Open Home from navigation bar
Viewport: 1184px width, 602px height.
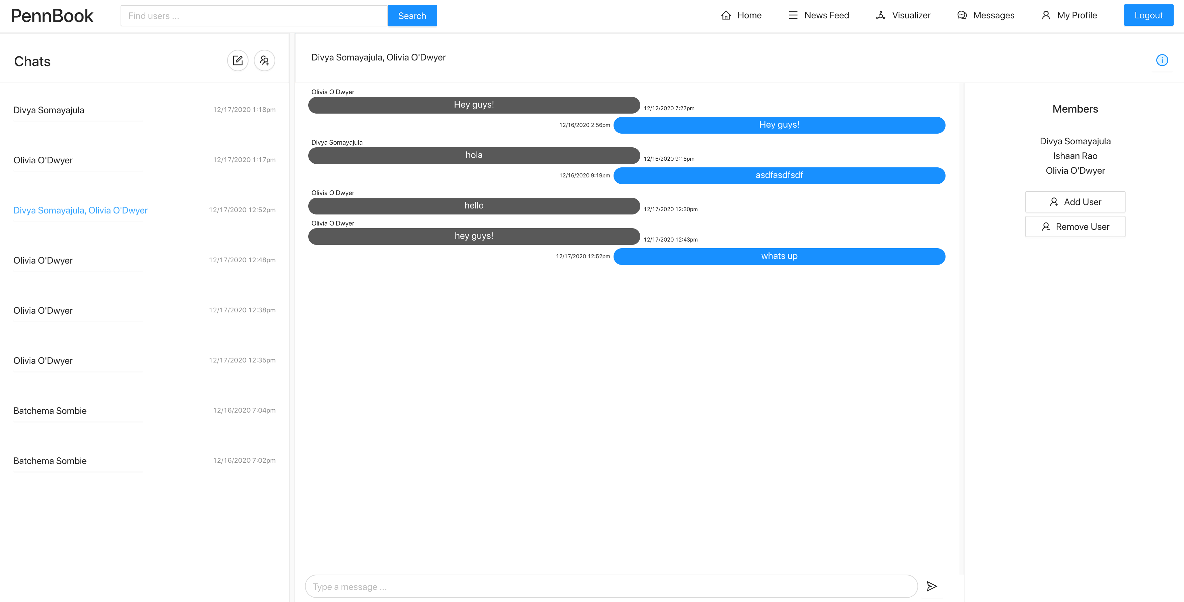tap(741, 16)
